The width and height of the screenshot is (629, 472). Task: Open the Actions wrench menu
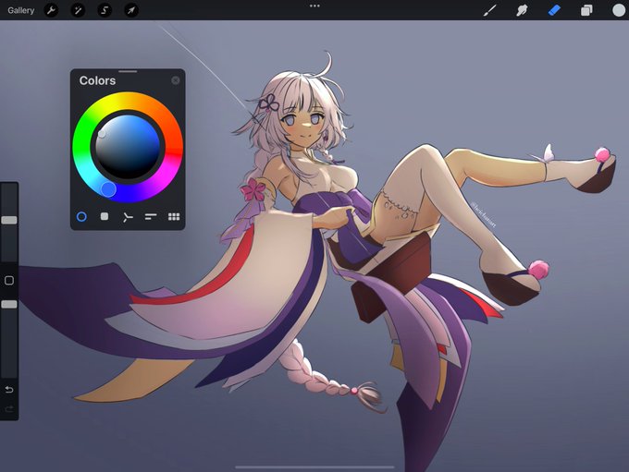51,10
